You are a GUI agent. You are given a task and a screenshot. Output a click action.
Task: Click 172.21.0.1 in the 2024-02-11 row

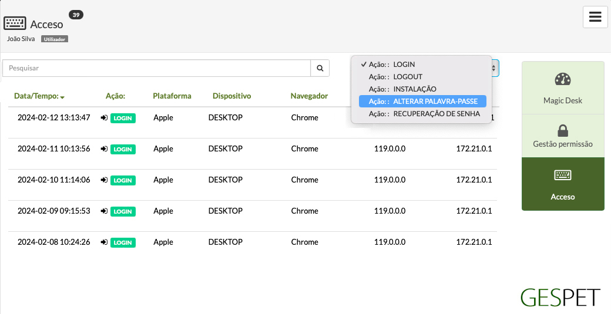pos(474,148)
